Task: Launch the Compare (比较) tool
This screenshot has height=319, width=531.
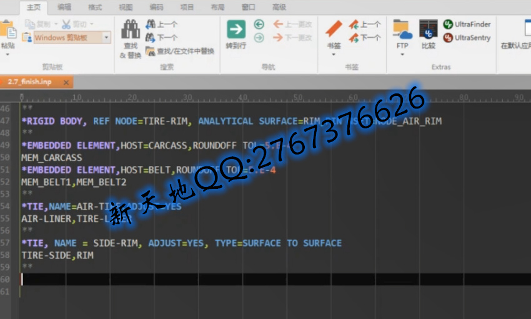Action: [x=428, y=29]
